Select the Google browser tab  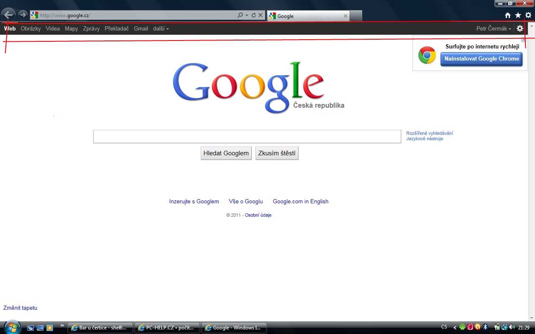click(x=308, y=16)
